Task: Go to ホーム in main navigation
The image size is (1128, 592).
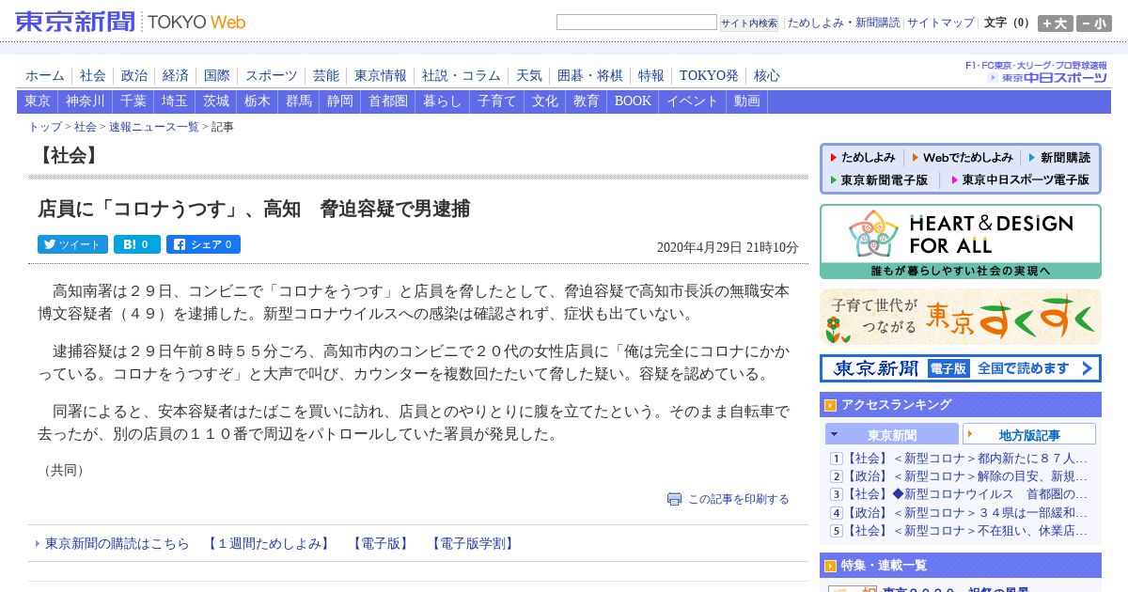Action: (45, 76)
